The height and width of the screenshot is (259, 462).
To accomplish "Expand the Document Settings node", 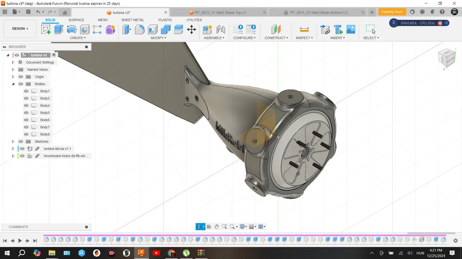I will 13,62.
